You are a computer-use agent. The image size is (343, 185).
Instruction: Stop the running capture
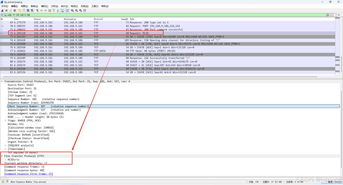[x=6, y=10]
